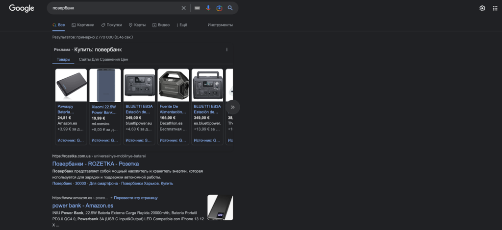Click Результатов: примерно 2 770 000 text
This screenshot has height=230, width=502.
click(93, 37)
